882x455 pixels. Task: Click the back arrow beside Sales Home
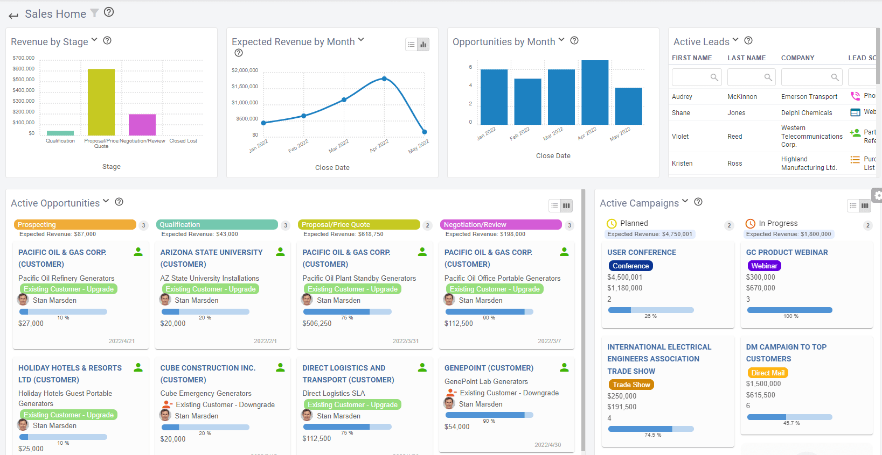click(x=13, y=16)
